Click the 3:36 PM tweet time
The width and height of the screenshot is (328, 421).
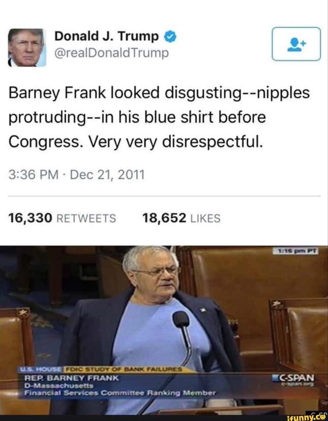pos(34,175)
